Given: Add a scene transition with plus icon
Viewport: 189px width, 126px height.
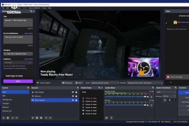Looking at the screenshot, I should (x=165, y=100).
